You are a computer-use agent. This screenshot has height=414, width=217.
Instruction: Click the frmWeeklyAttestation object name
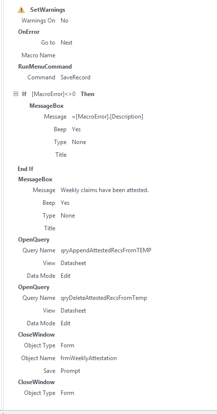88,358
